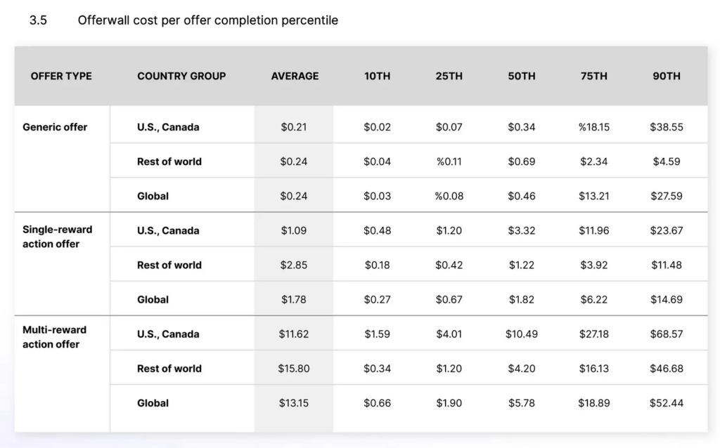This screenshot has width=720, height=448.
Task: Select the AVERAGE column header
Action: coord(295,76)
